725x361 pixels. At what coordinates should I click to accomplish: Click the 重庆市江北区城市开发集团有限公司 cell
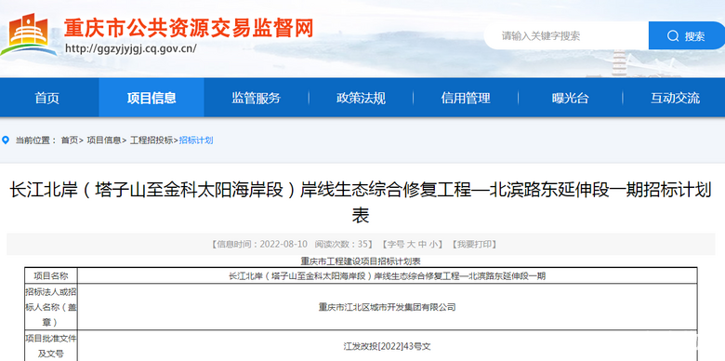click(388, 307)
